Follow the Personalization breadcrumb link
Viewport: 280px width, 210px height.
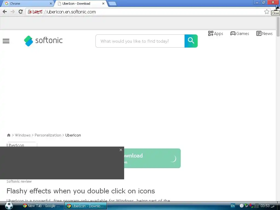[48, 135]
